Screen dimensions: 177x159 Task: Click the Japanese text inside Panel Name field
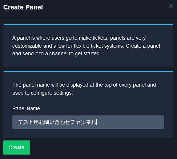pos(57,122)
